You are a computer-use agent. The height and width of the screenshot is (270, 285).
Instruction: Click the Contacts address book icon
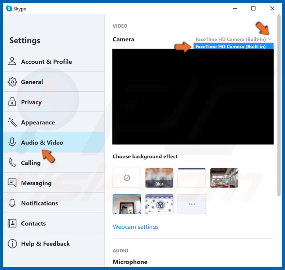(x=12, y=223)
